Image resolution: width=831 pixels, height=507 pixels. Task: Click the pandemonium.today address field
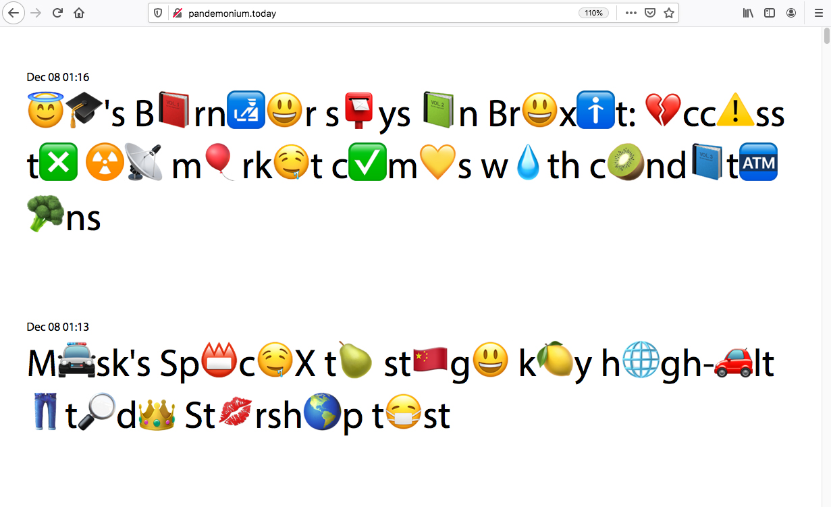pyautogui.click(x=381, y=13)
